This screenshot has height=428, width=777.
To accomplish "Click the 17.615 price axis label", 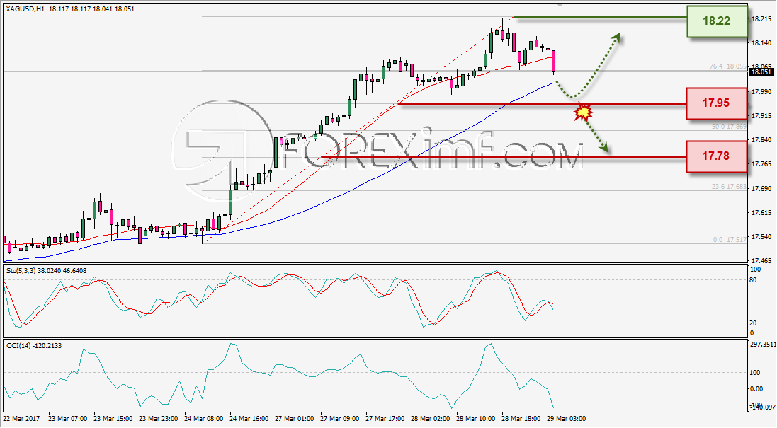I will click(x=761, y=212).
